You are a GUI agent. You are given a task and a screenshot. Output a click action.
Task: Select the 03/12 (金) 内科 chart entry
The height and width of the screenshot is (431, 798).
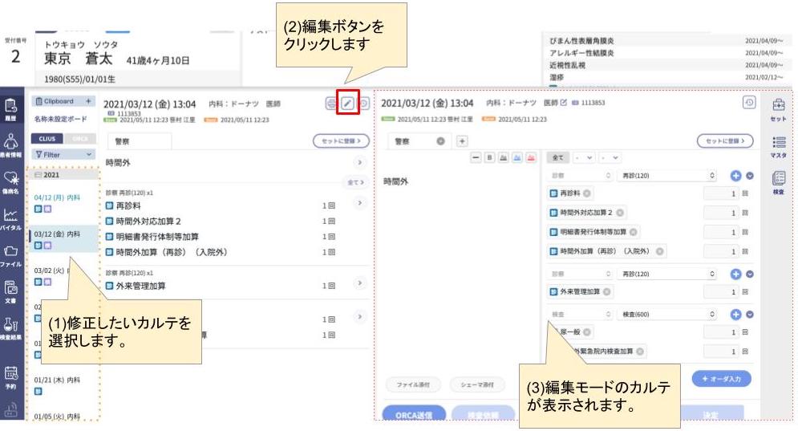point(63,239)
